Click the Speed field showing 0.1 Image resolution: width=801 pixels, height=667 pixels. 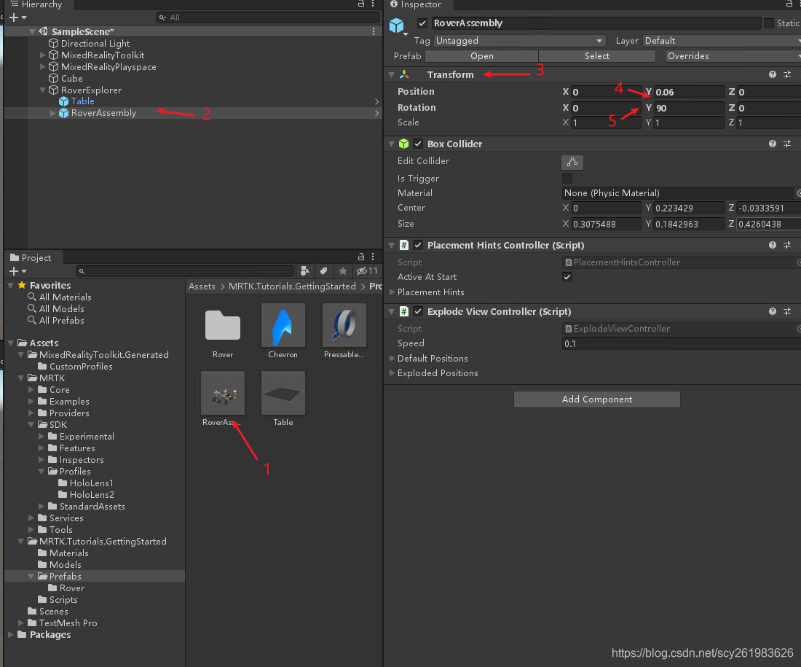[681, 344]
